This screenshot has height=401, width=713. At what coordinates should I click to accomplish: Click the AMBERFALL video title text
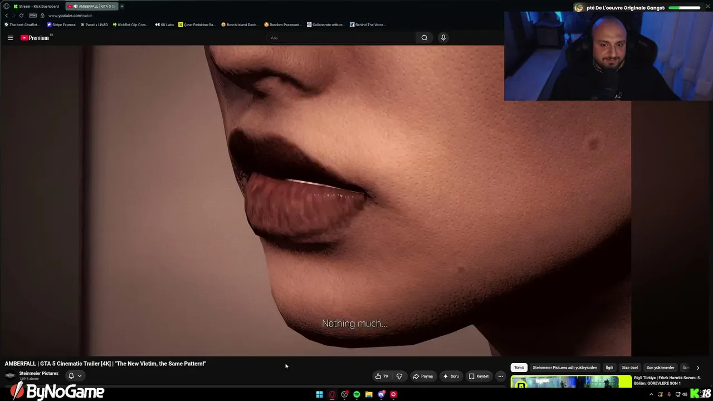pos(105,364)
